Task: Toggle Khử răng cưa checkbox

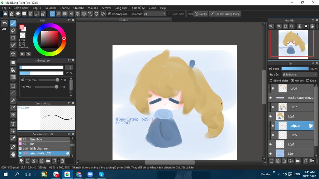Action: (x=110, y=14)
